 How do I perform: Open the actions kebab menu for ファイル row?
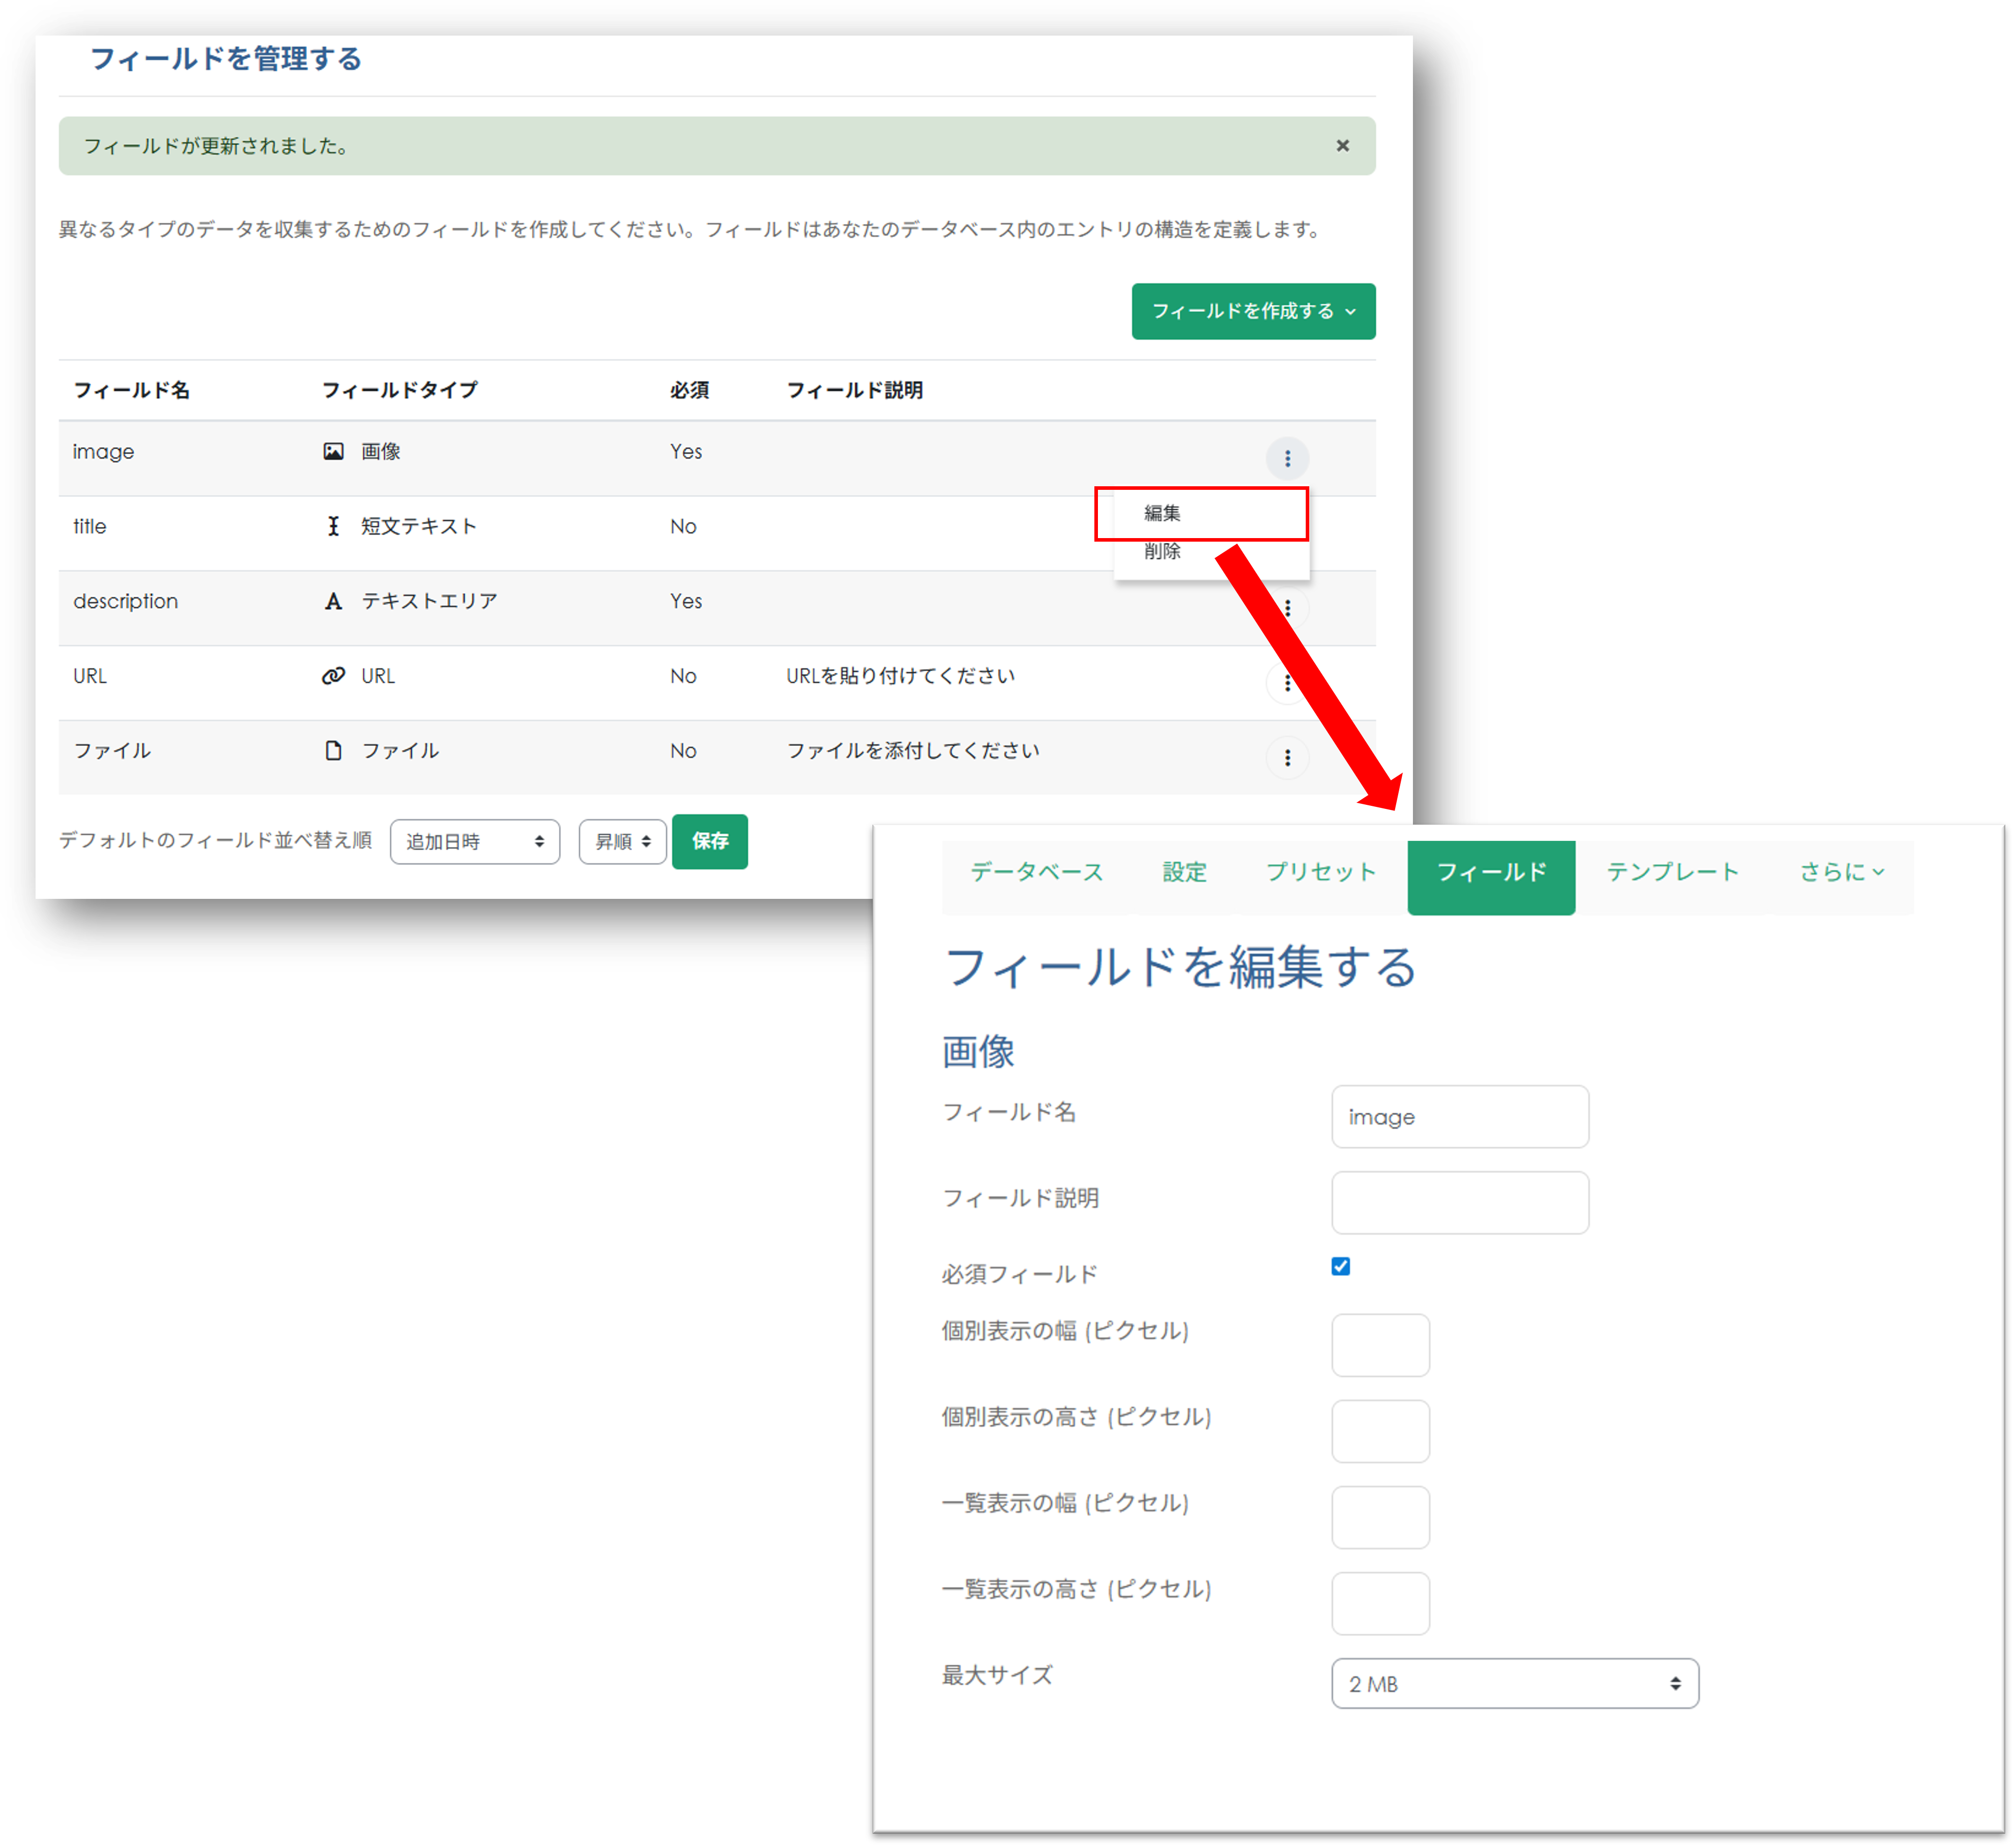pyautogui.click(x=1287, y=758)
